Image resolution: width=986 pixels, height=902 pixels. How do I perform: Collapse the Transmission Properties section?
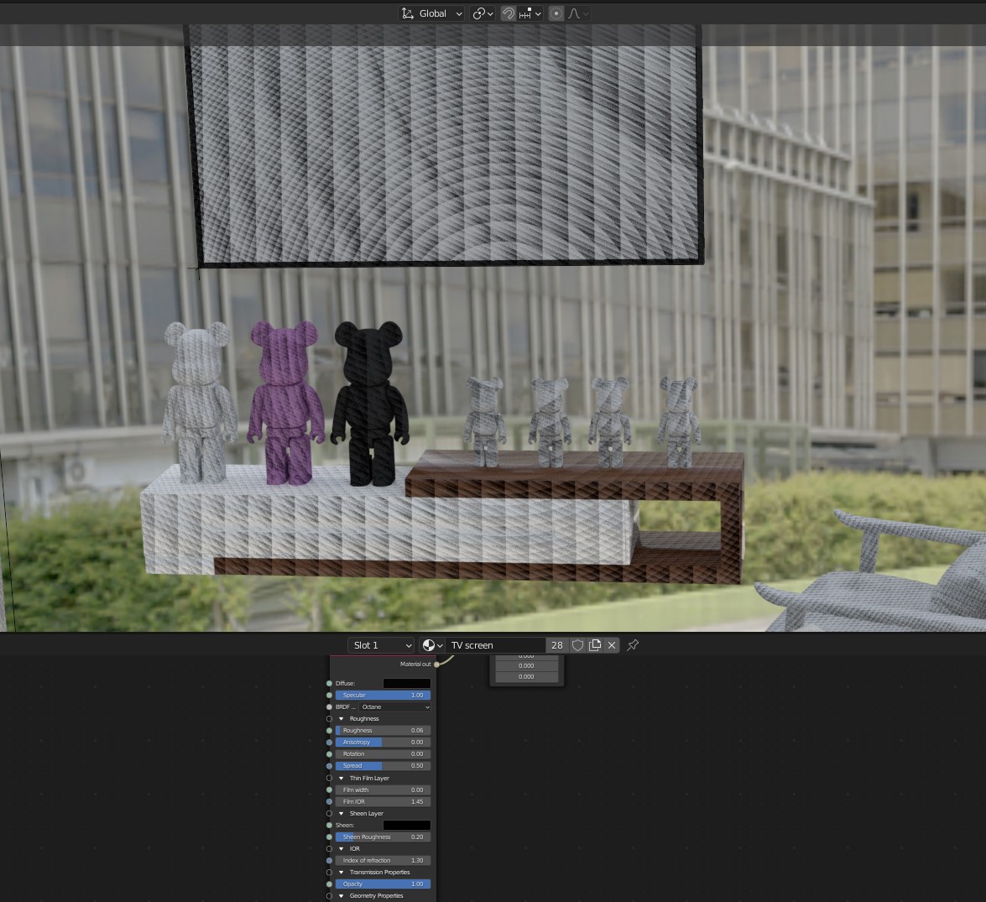pyautogui.click(x=342, y=873)
